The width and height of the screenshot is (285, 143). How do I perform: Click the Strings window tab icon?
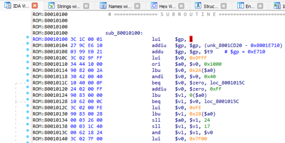pos(51,6)
